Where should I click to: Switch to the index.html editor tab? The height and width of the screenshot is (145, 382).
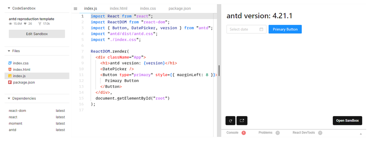pyautogui.click(x=118, y=8)
